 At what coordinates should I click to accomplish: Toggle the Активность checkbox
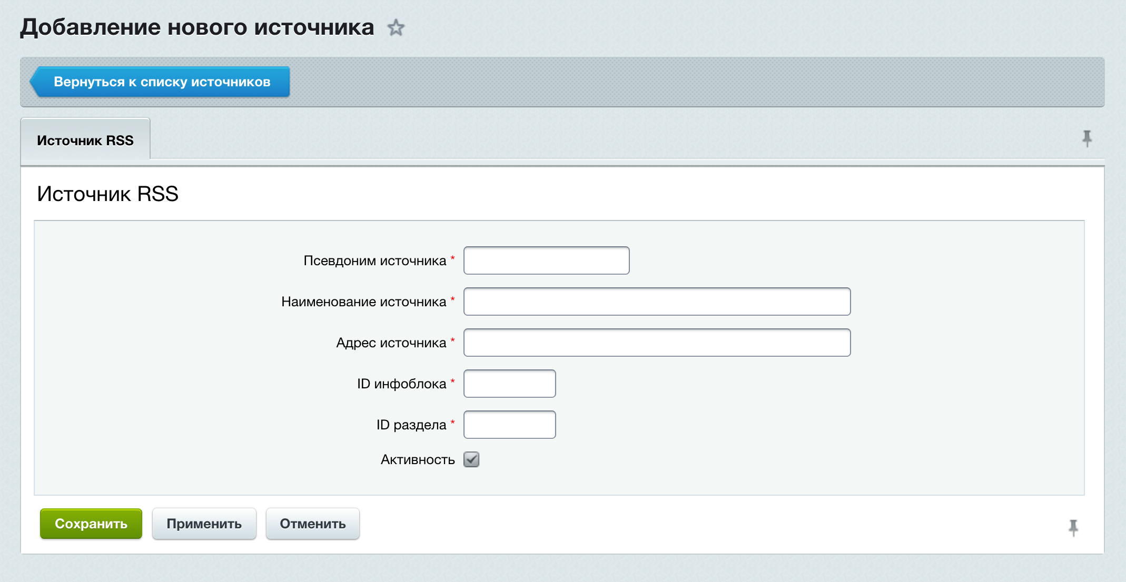(471, 459)
